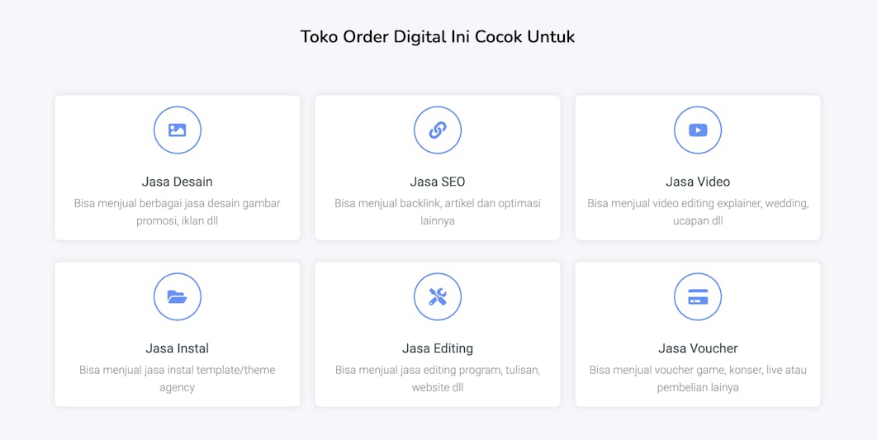The image size is (877, 440).
Task: Click the image icon for Jasa Desain
Action: pos(178,130)
